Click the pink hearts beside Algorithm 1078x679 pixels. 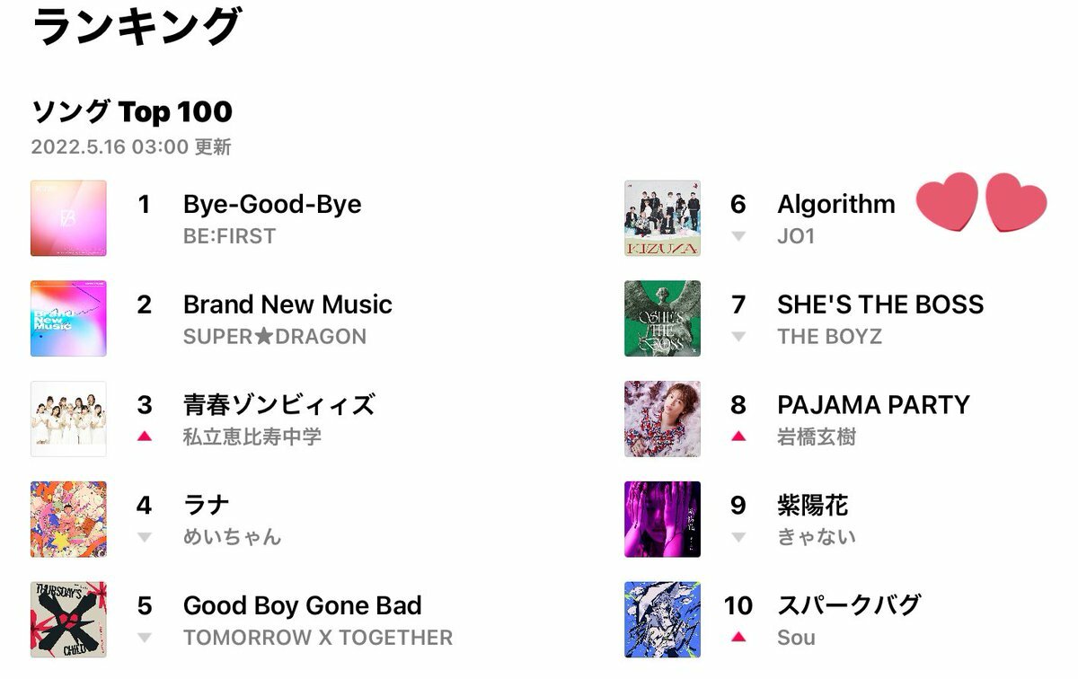click(982, 202)
